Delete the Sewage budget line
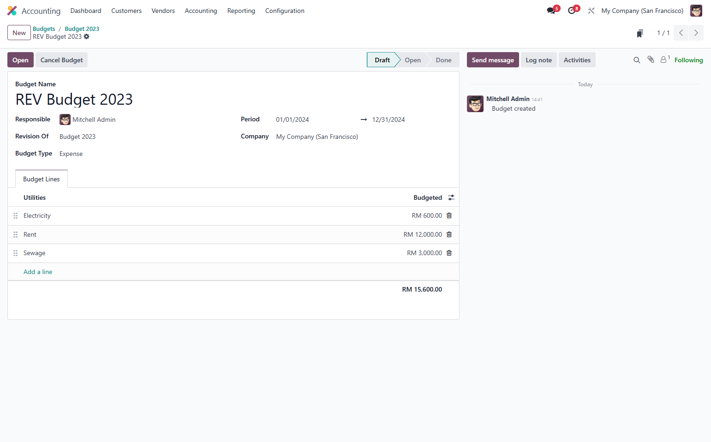Screen dimensions: 711x442 click(449, 253)
